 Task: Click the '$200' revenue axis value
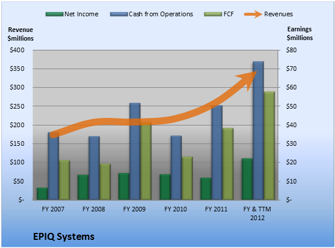tap(17, 125)
